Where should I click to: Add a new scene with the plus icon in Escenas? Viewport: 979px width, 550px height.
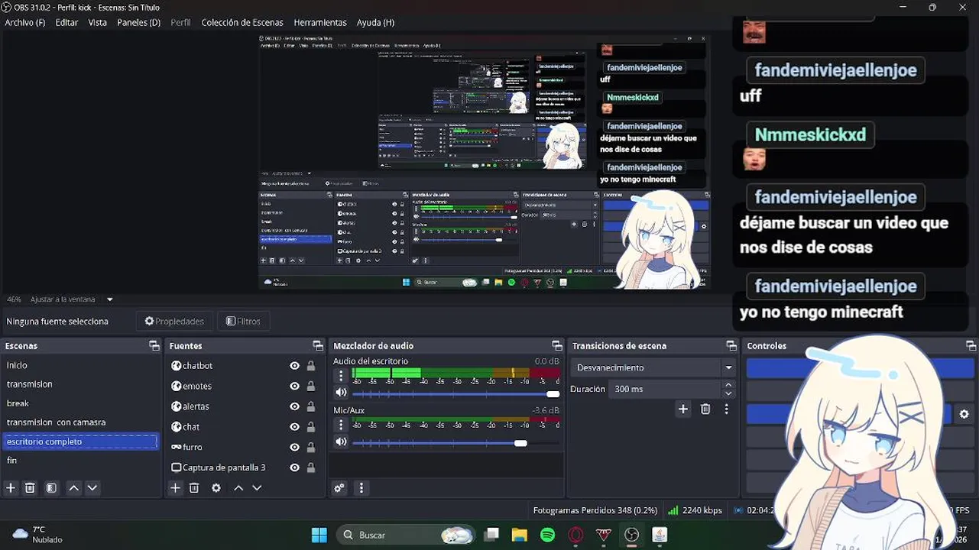[x=11, y=488]
